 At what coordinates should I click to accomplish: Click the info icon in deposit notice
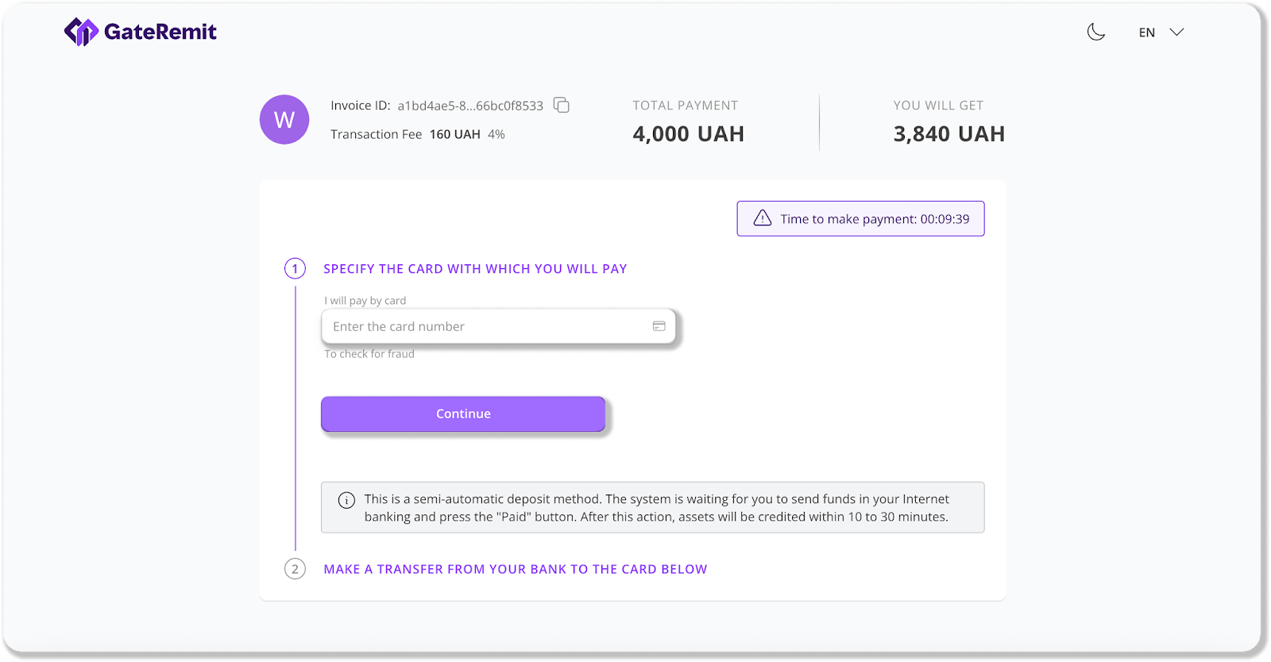click(346, 500)
